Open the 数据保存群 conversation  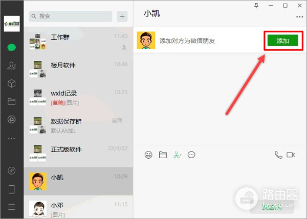(x=78, y=125)
